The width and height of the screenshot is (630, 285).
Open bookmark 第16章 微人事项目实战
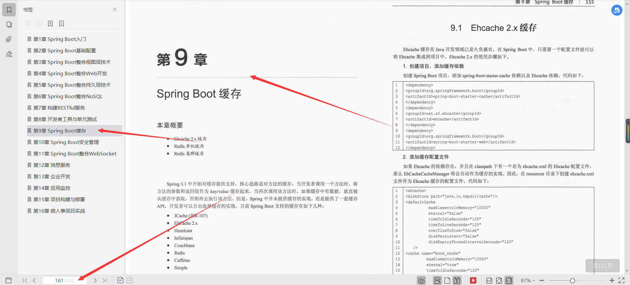pos(74,211)
